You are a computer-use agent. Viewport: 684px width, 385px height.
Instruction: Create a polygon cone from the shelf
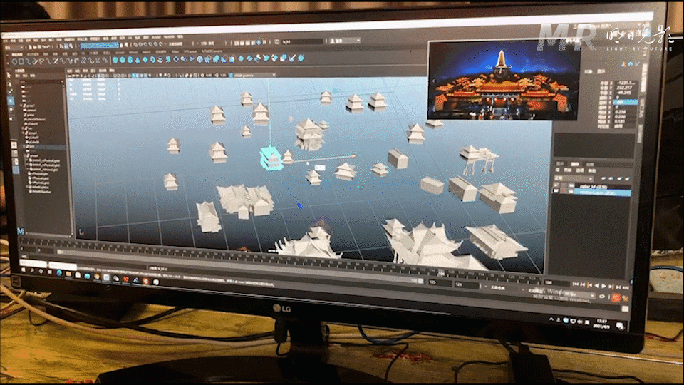point(138,59)
